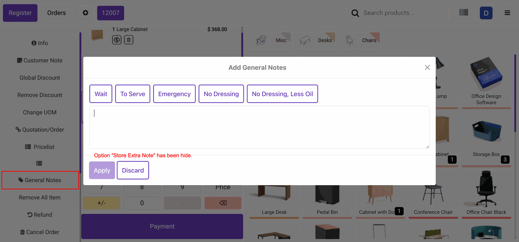Click Change UOM option
Image resolution: width=519 pixels, height=242 pixels.
[40, 112]
